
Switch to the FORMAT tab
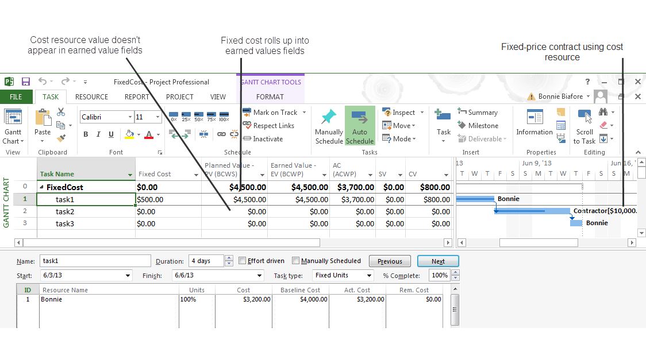270,96
